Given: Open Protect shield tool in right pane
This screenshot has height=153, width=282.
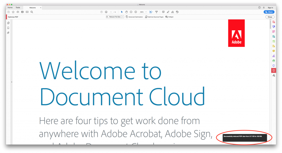Looking at the screenshot, I should coord(273,66).
